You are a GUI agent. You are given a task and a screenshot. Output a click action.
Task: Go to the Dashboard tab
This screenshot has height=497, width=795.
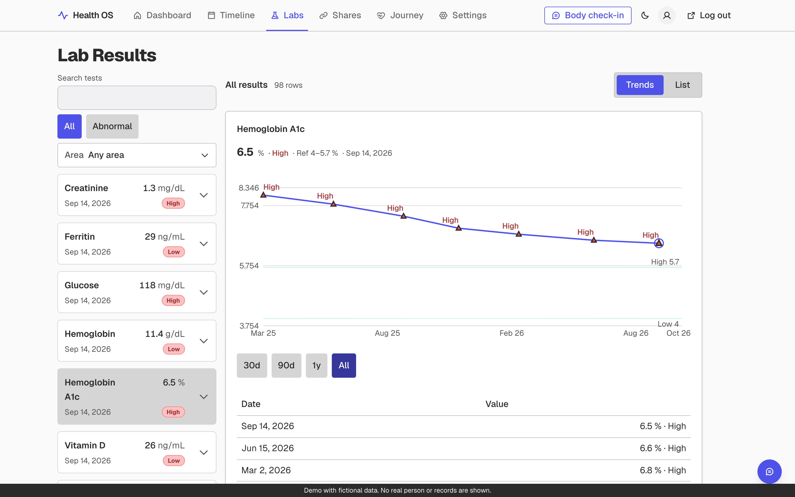click(162, 15)
